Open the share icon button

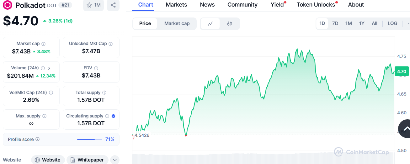pos(113,5)
